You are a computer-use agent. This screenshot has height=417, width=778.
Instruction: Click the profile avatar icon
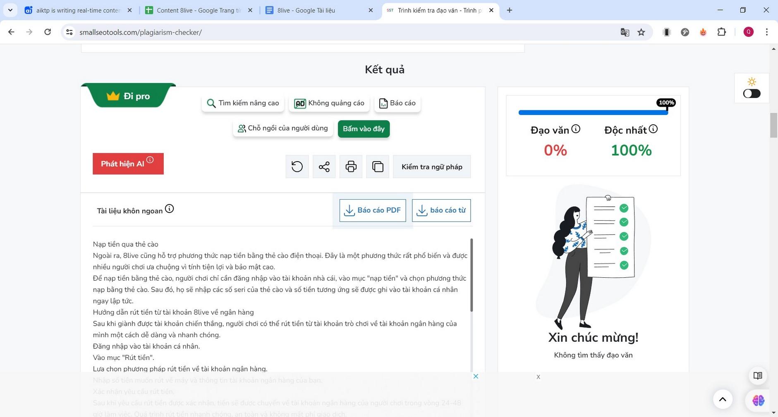[748, 32]
